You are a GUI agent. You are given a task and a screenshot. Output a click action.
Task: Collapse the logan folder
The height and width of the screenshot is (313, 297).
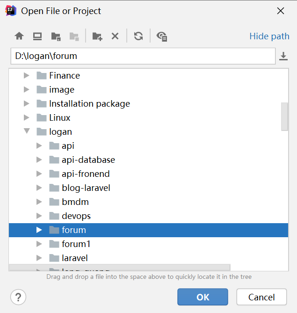[x=27, y=131]
